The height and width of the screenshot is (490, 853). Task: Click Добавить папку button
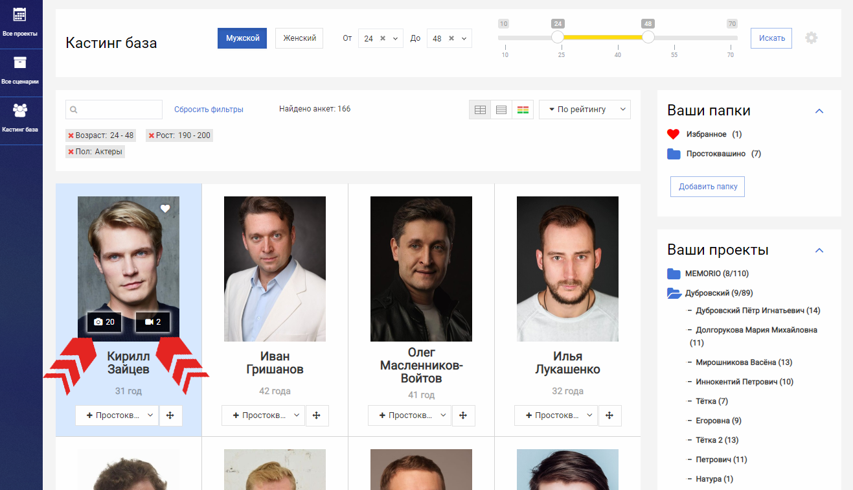708,187
